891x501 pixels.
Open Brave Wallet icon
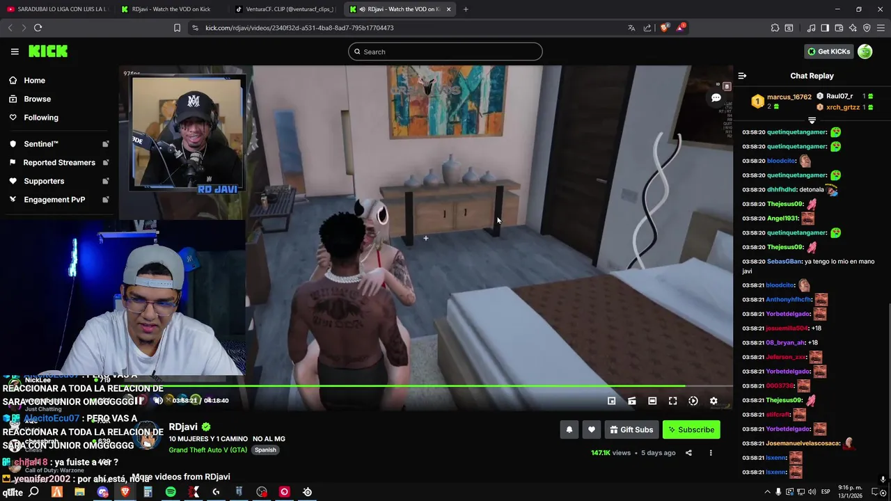839,28
